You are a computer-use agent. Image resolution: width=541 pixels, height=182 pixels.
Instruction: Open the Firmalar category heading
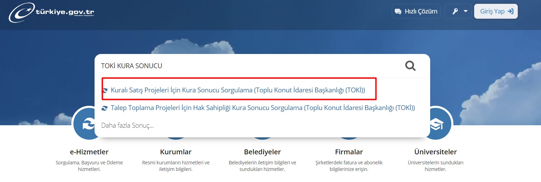pyautogui.click(x=349, y=152)
